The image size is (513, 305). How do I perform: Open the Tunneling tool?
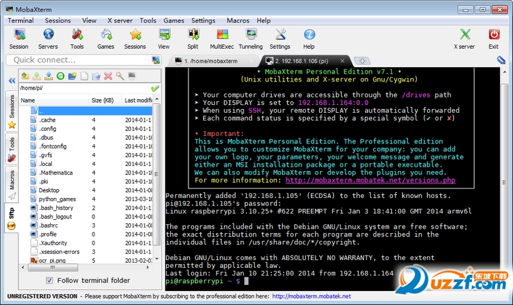coord(250,38)
